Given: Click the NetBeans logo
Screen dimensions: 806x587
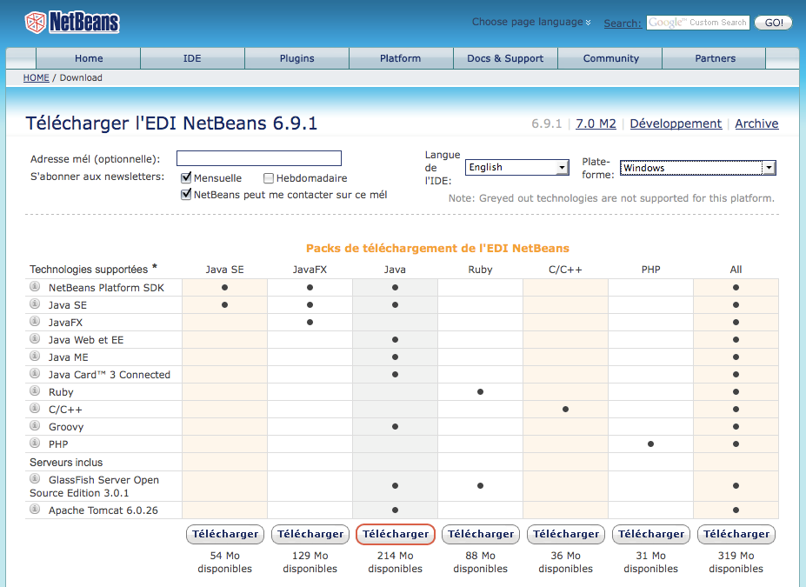Looking at the screenshot, I should click(x=72, y=22).
